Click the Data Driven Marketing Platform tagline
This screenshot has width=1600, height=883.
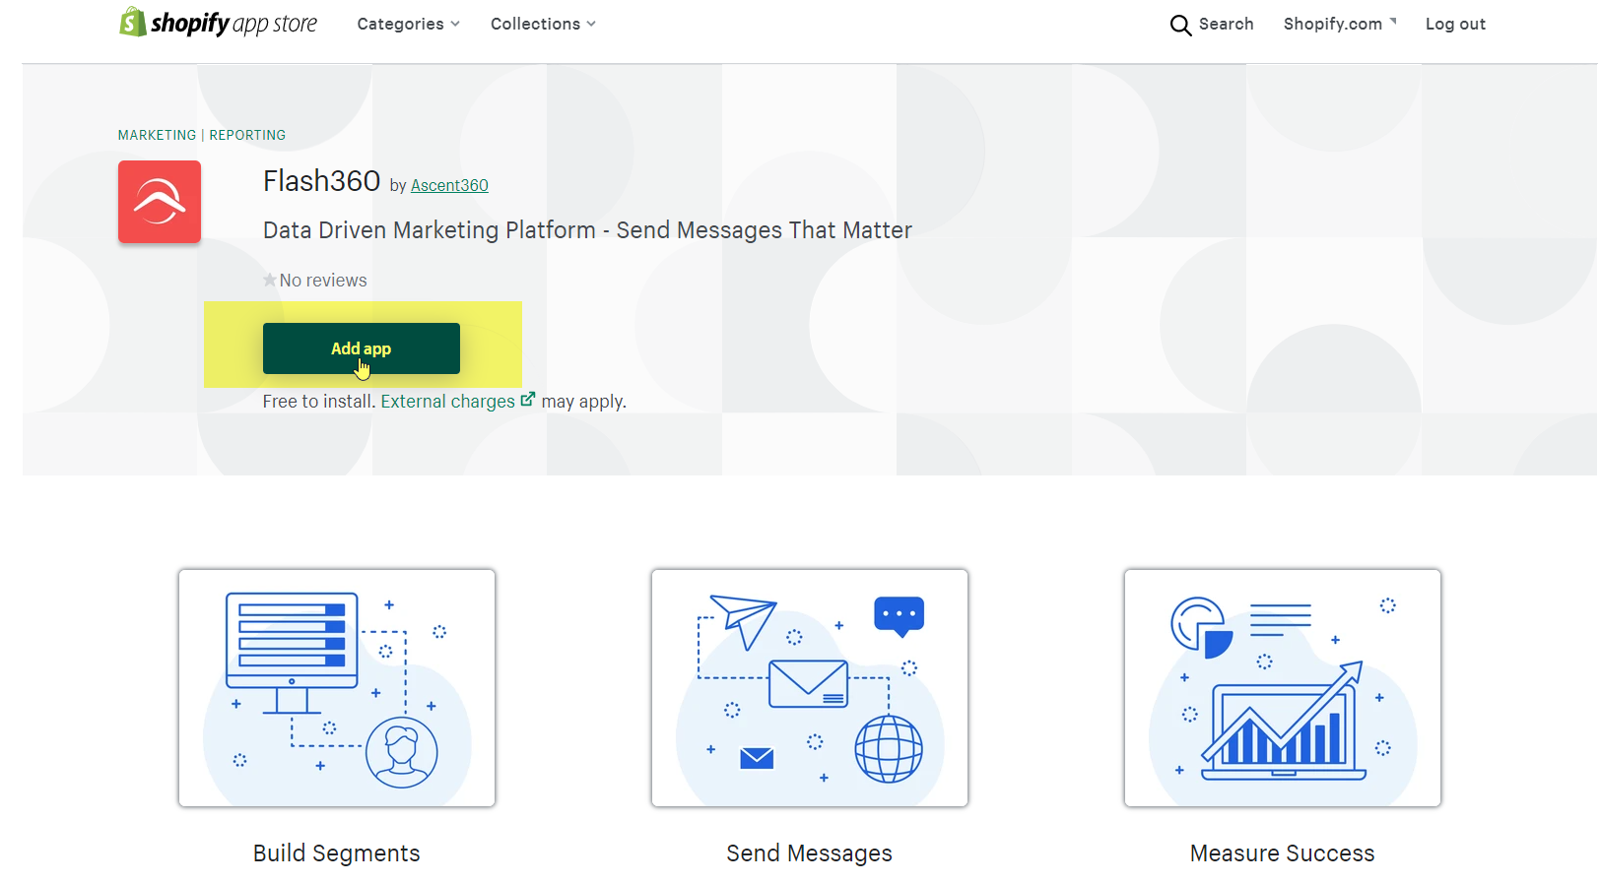587,230
